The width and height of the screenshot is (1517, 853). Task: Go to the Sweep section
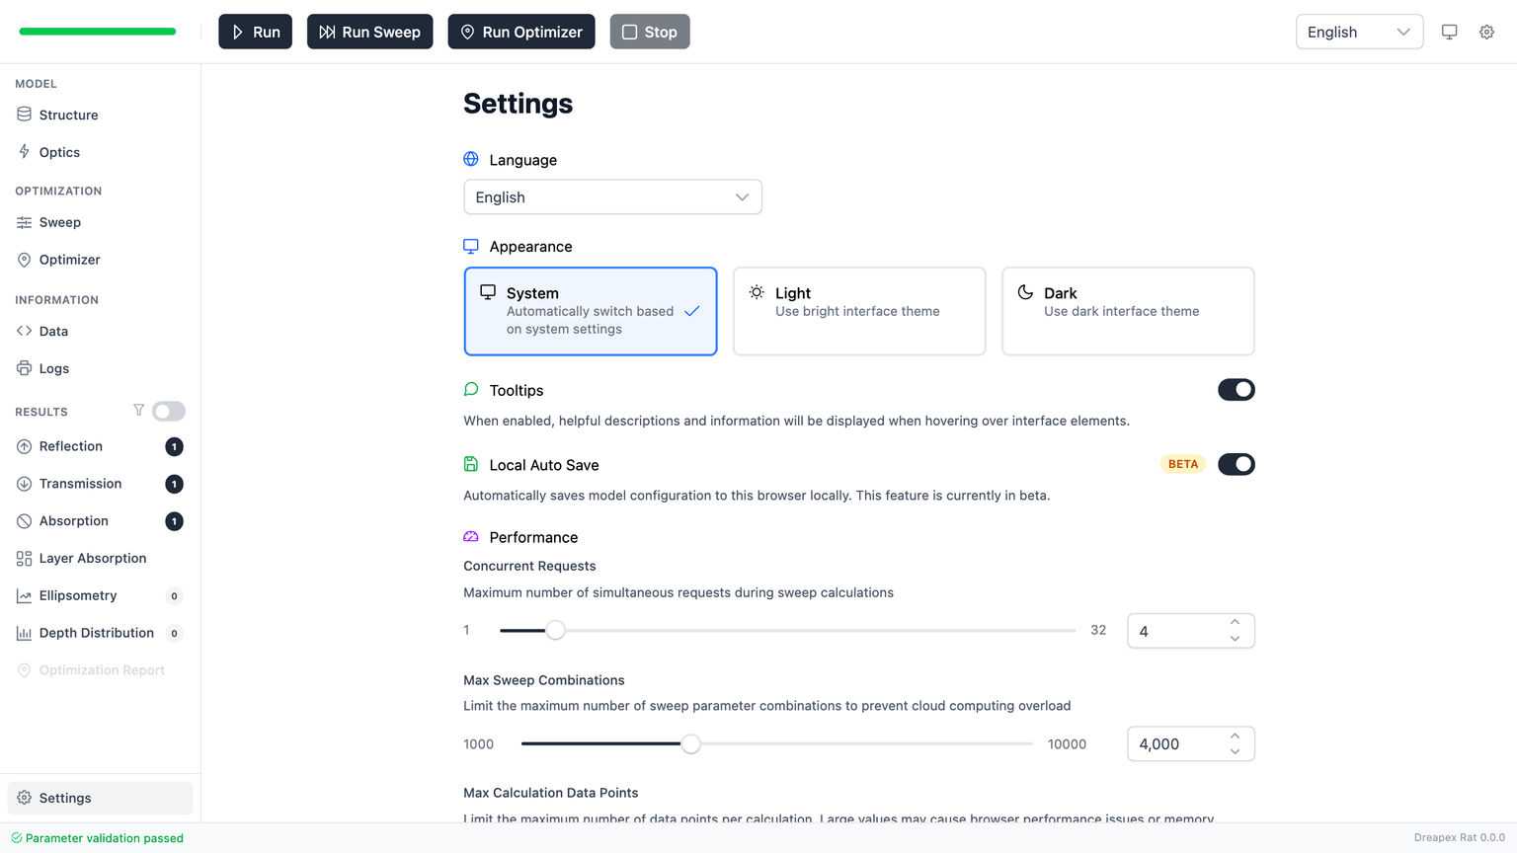(x=59, y=222)
